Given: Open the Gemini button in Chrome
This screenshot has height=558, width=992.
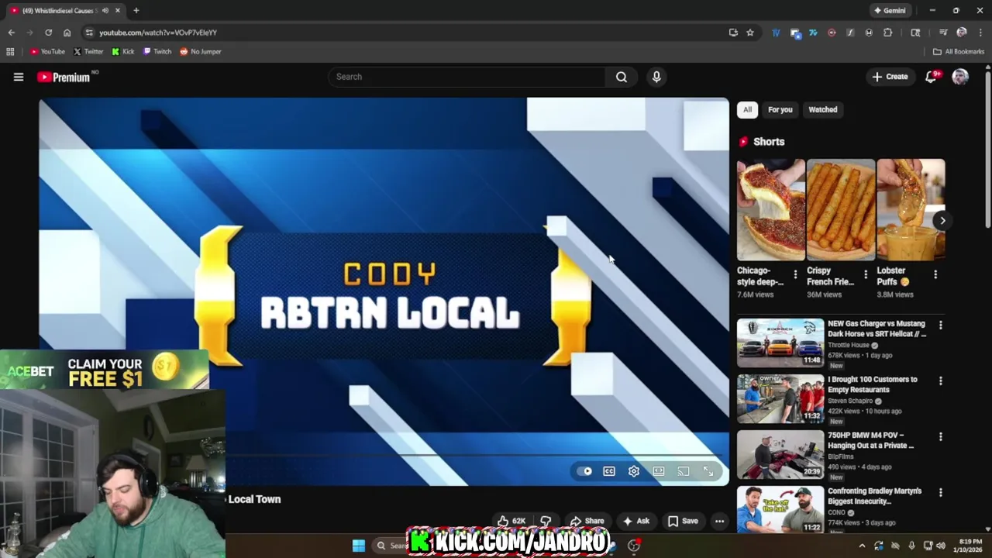Looking at the screenshot, I should coord(890,11).
